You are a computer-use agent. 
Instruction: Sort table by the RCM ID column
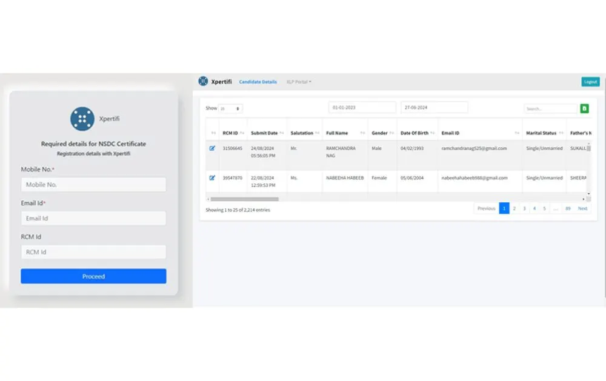(x=233, y=133)
